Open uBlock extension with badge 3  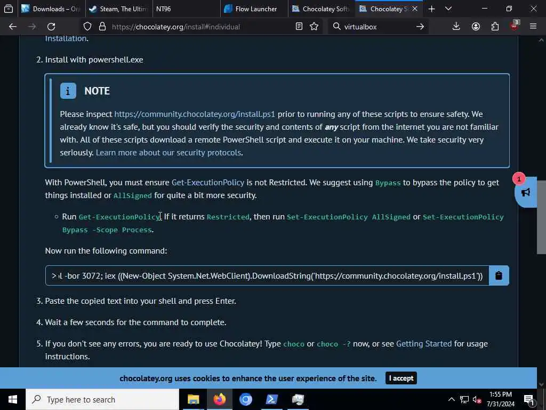click(x=514, y=26)
